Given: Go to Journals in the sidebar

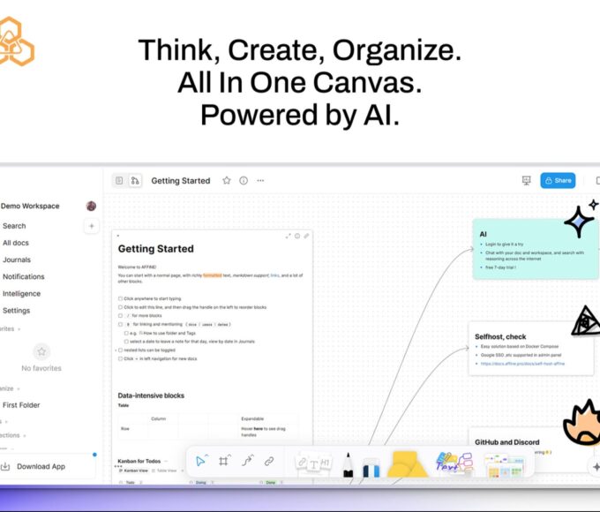Looking at the screenshot, I should coord(16,260).
